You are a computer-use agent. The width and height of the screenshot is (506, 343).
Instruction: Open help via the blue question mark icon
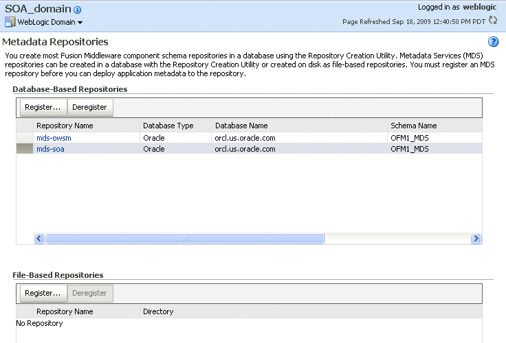[493, 42]
